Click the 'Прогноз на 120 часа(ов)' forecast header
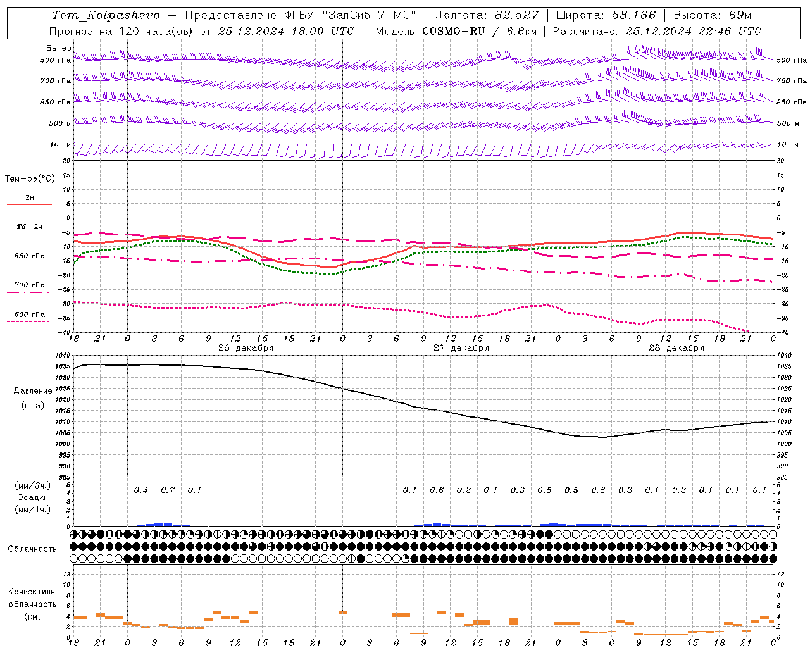 pos(121,31)
